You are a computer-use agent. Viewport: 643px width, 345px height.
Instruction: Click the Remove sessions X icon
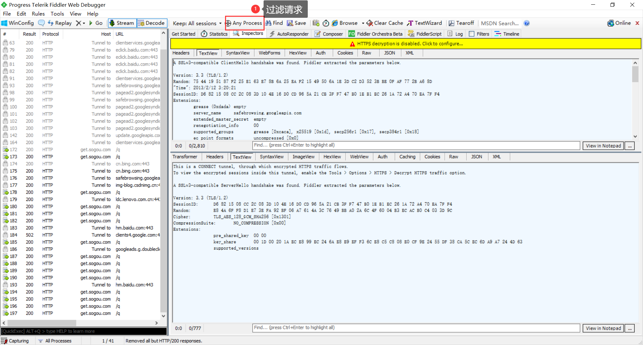[x=78, y=23]
